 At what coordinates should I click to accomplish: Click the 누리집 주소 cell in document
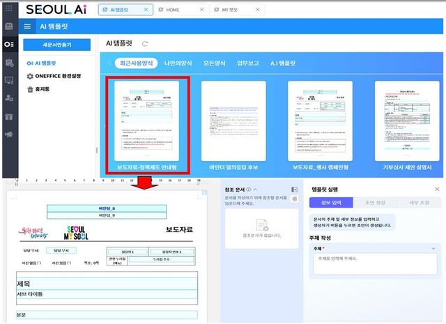161,259
